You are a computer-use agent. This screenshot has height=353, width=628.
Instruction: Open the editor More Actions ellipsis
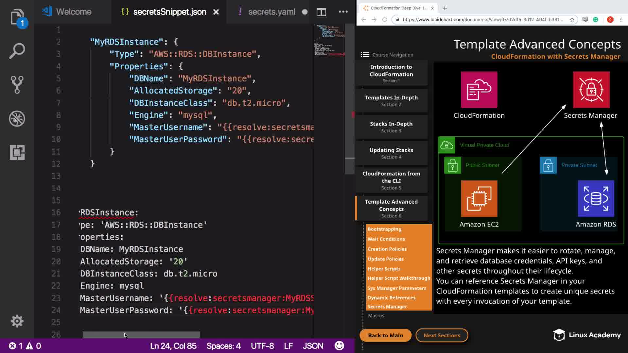(343, 12)
